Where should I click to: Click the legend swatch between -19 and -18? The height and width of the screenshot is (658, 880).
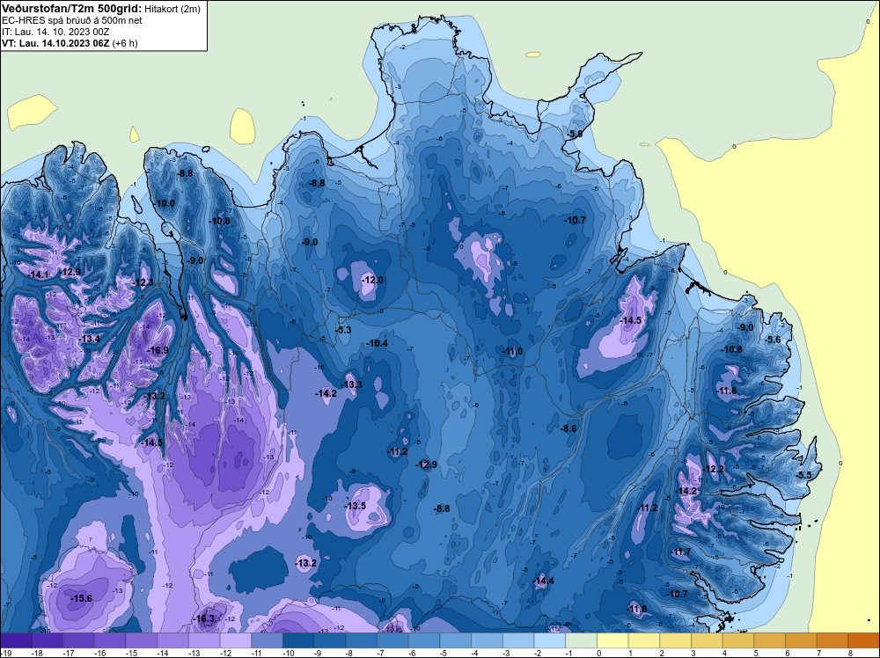pos(16,640)
